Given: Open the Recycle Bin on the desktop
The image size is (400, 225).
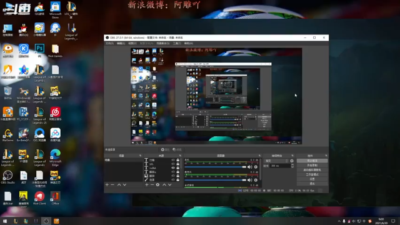Looking at the screenshot, I should tap(8, 92).
